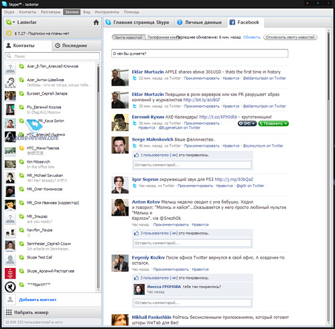Open the Помощь menu
Screen dimensions: 335x329
131,12
